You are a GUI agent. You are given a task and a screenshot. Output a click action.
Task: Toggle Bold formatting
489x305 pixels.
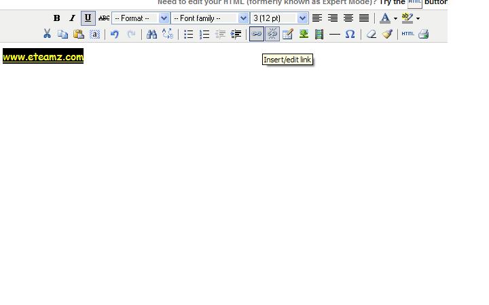tap(56, 18)
